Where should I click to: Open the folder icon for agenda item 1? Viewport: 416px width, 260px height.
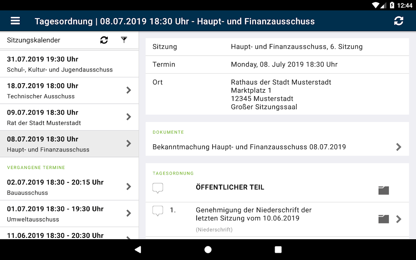[x=383, y=219]
